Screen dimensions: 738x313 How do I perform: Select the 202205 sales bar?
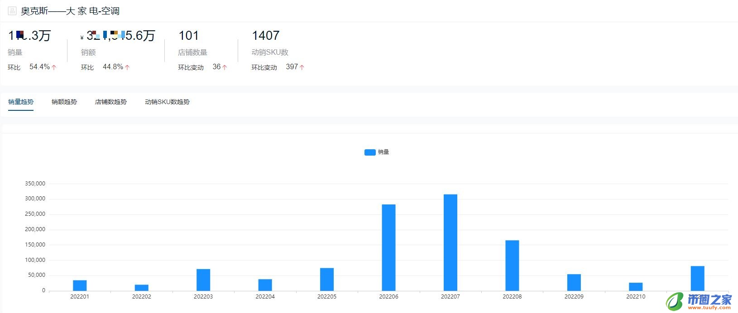[327, 280]
